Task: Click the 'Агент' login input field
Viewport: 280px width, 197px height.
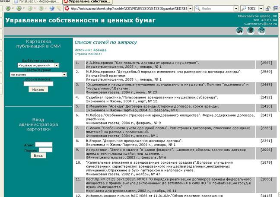Action: pyautogui.click(x=44, y=144)
